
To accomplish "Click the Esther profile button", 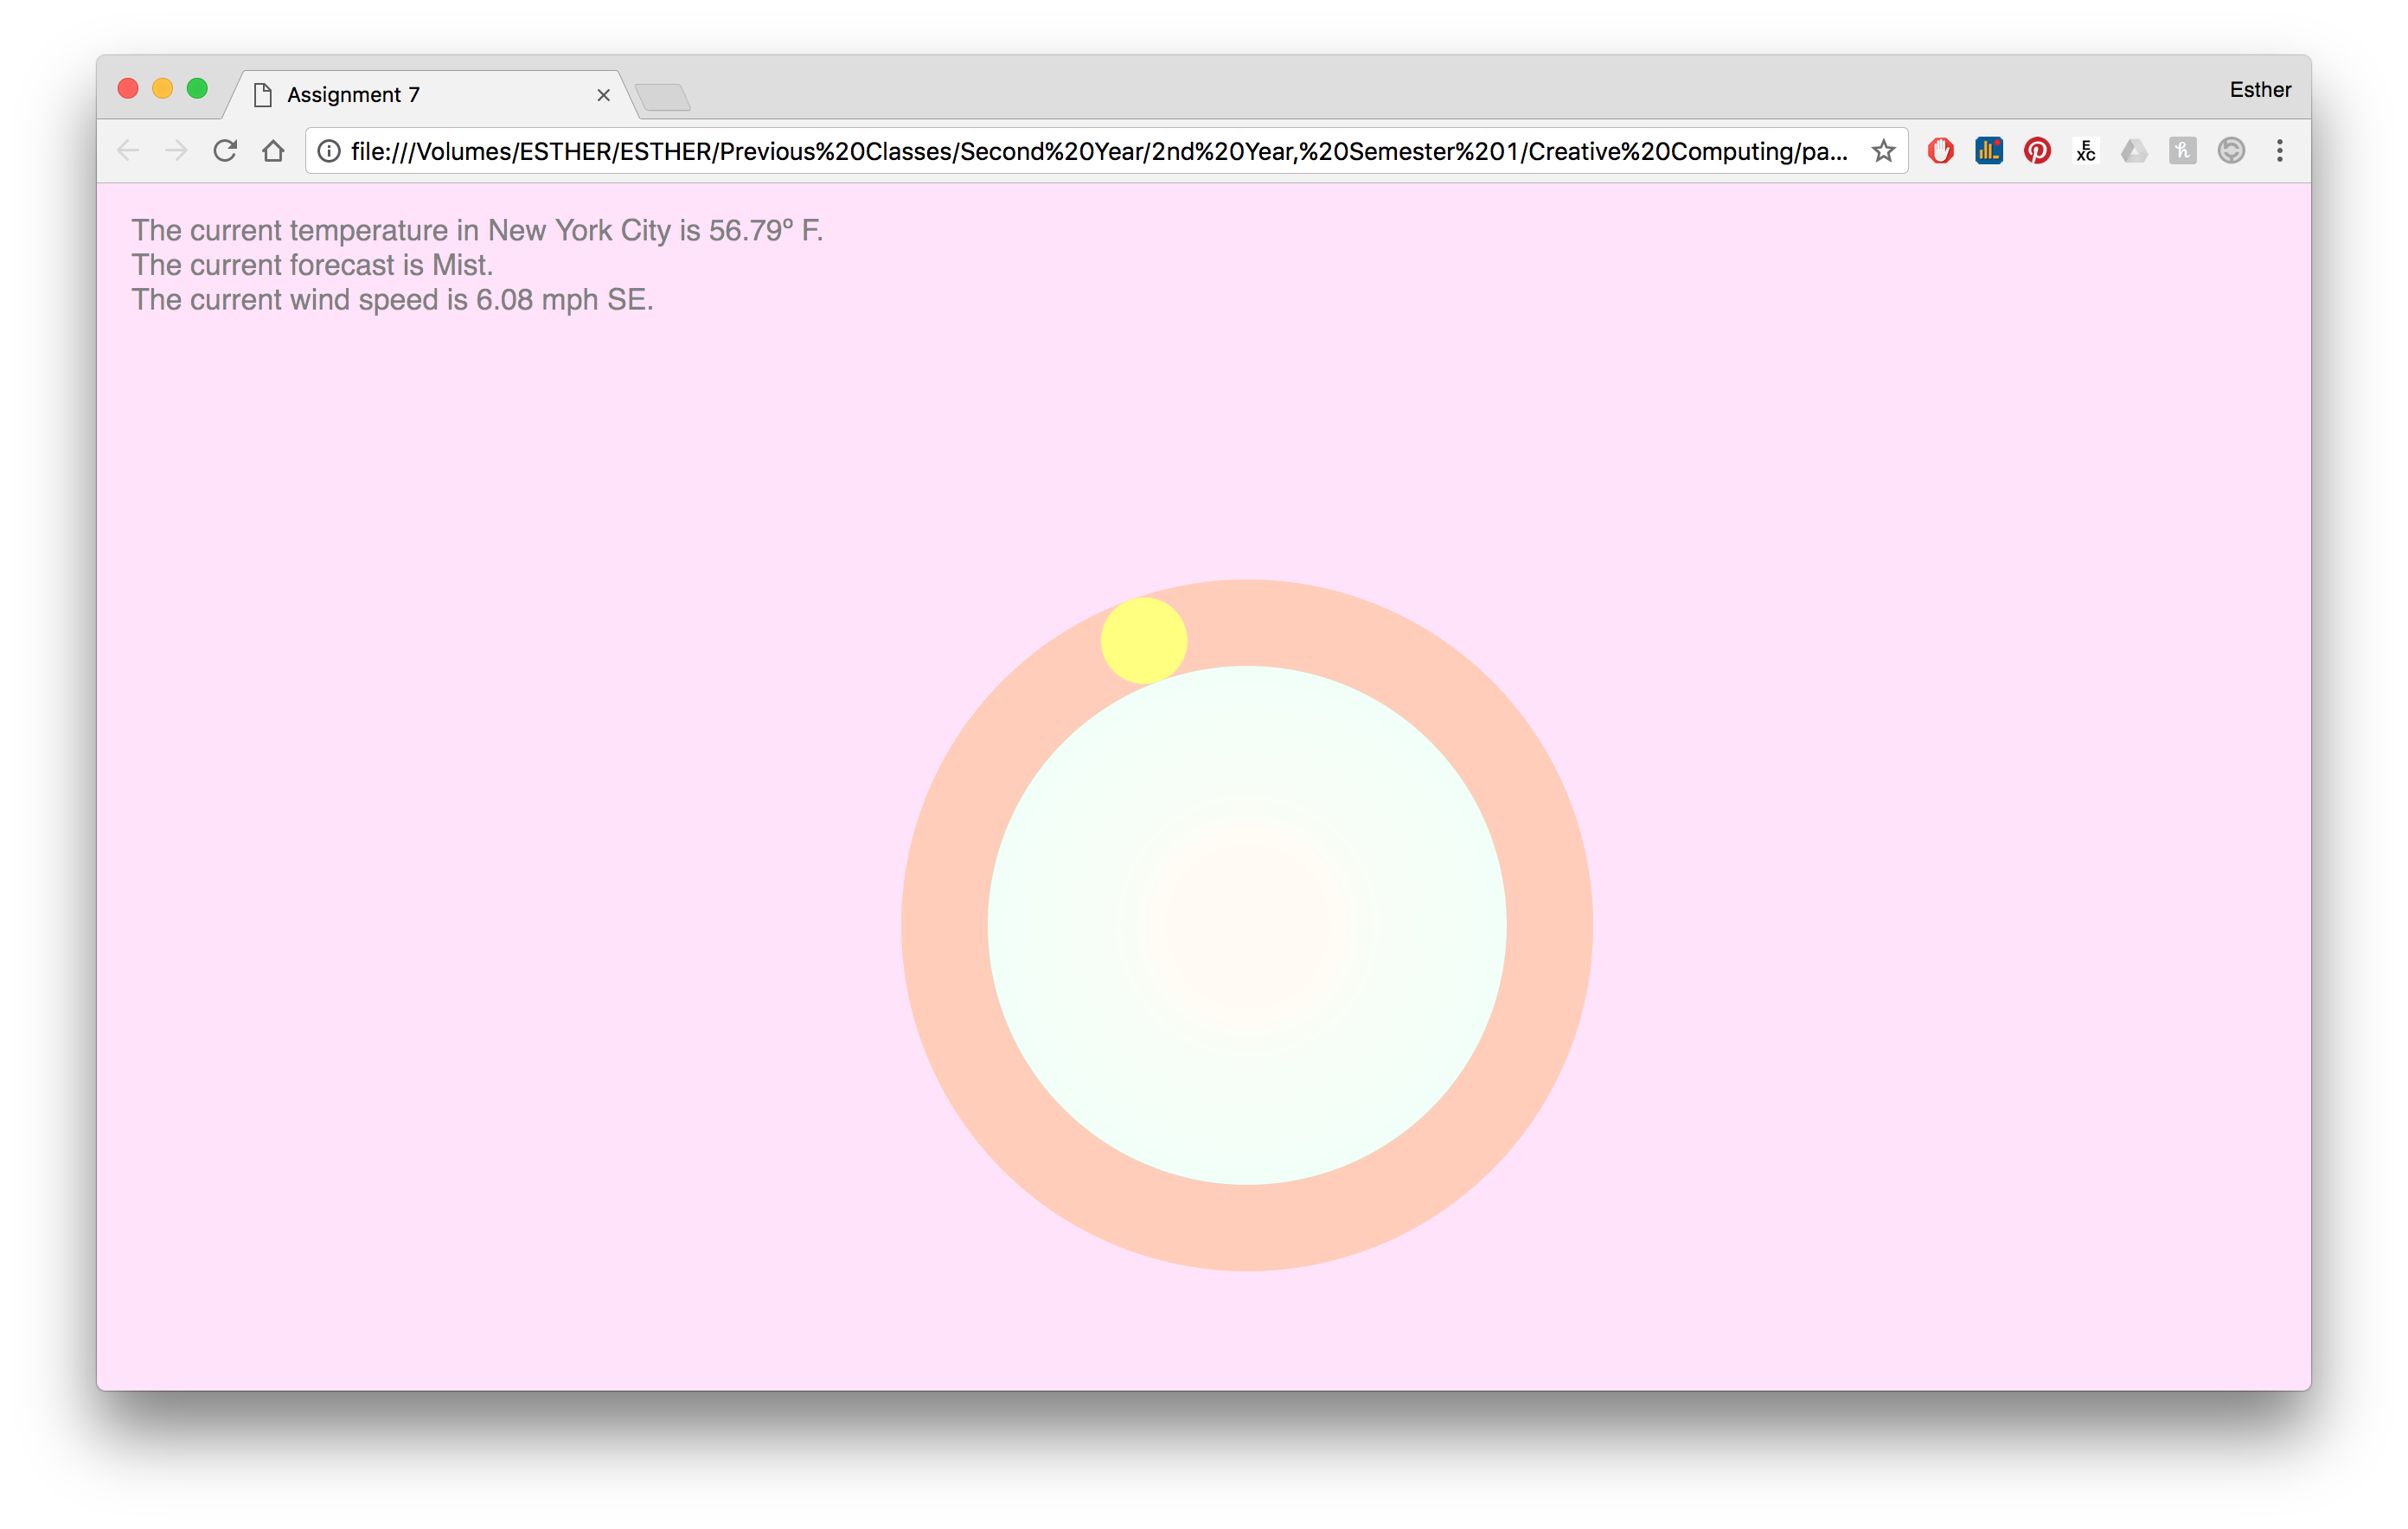I will pos(2259,90).
